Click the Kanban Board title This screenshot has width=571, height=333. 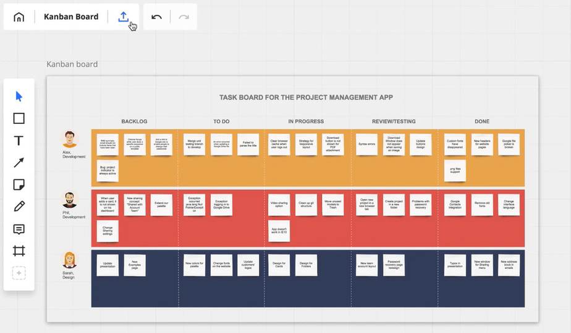click(x=71, y=17)
